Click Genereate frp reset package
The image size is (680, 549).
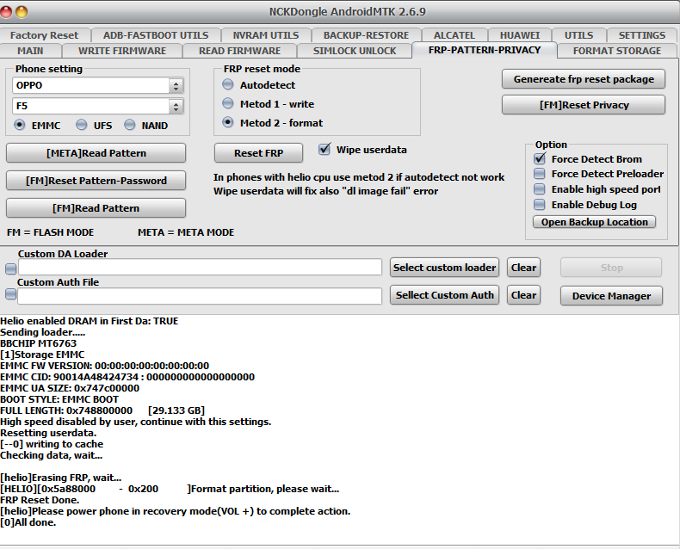pos(584,79)
